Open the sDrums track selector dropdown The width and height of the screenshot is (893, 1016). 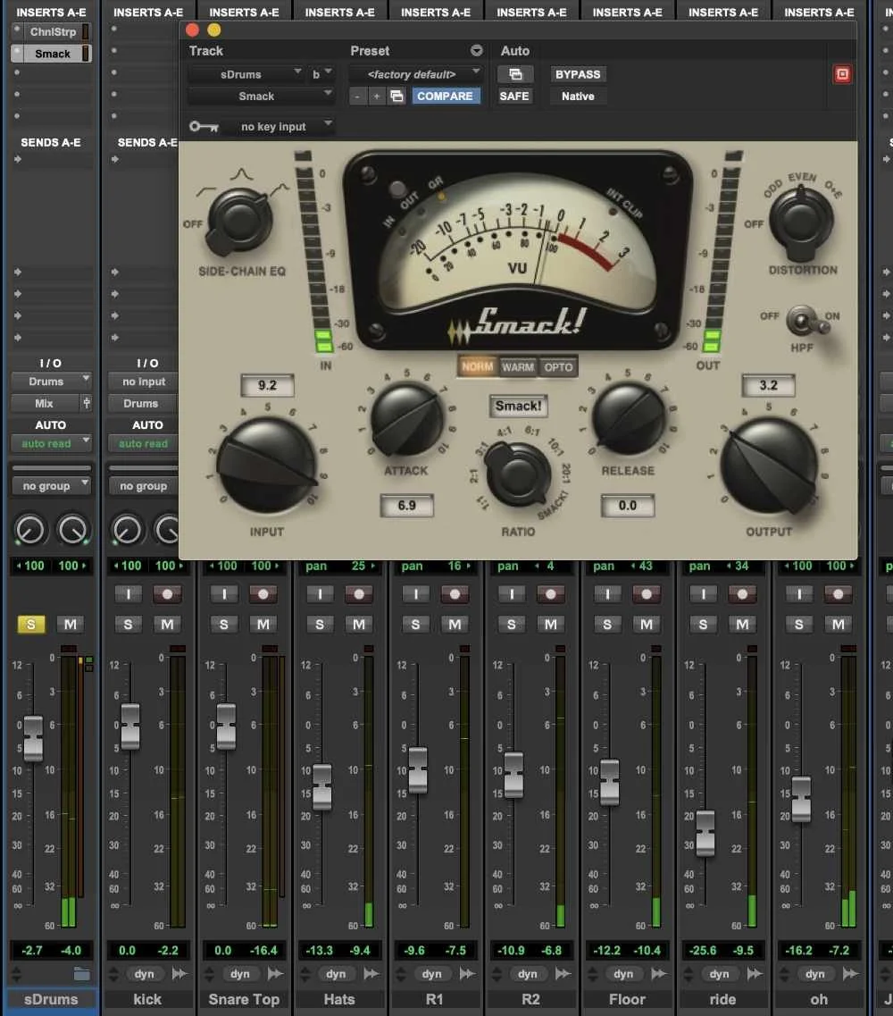point(246,74)
